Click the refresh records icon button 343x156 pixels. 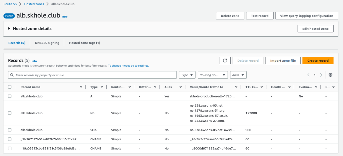click(x=225, y=61)
